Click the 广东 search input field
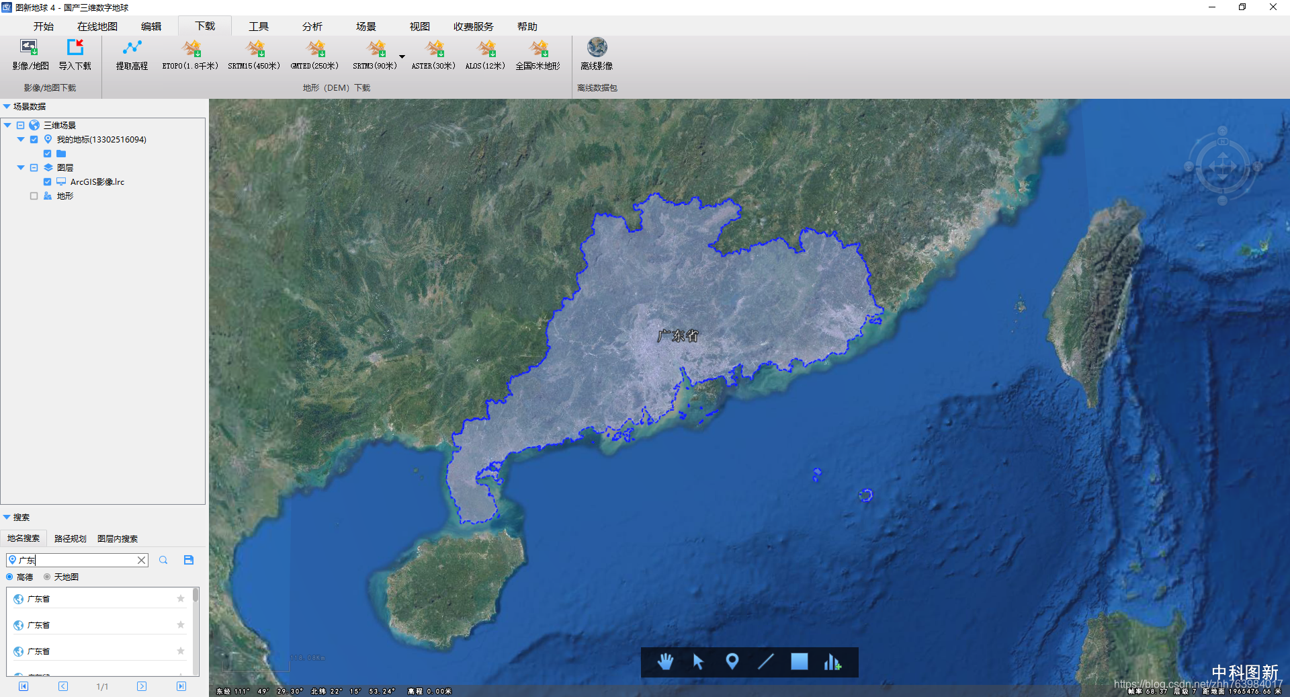1290x697 pixels. point(77,560)
